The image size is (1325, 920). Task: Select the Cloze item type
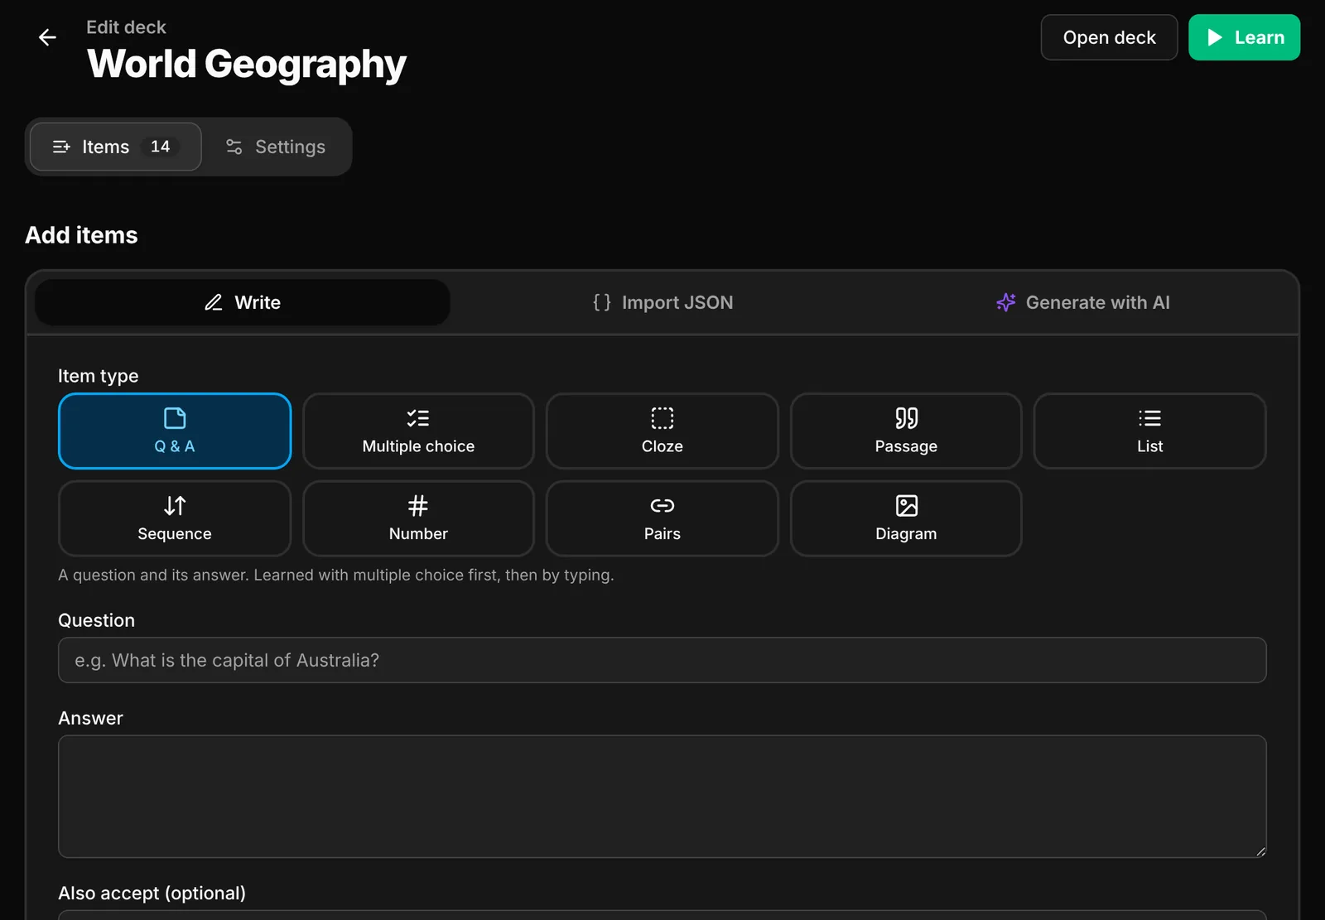[662, 431]
